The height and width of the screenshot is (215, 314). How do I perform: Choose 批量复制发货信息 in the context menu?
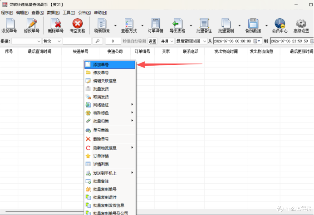coord(110,205)
